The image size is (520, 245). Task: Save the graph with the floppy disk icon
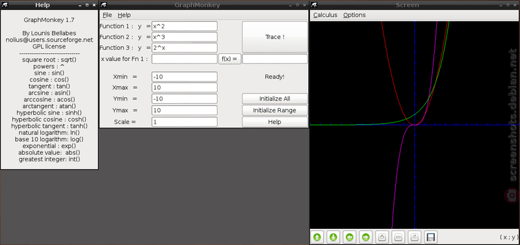431,237
